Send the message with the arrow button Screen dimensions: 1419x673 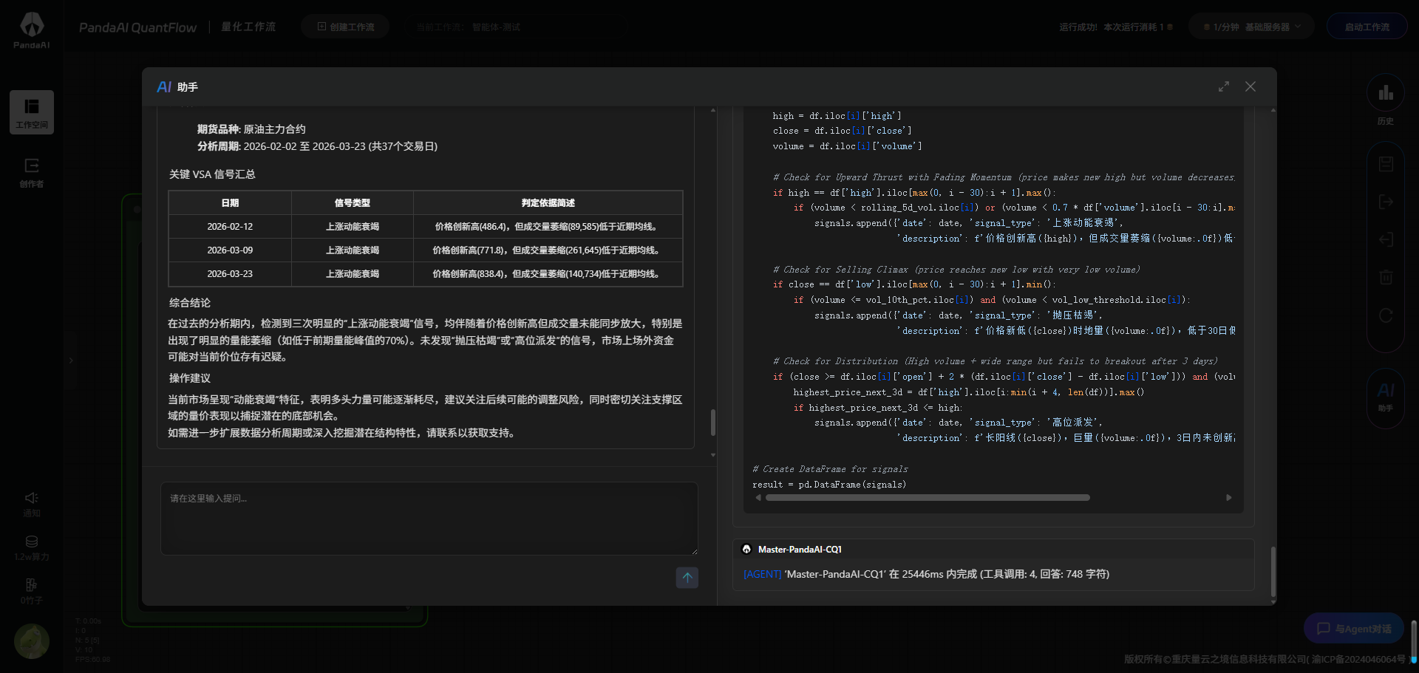click(x=687, y=578)
